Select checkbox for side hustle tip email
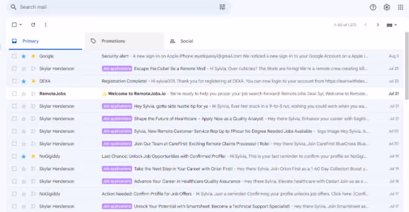This screenshot has width=409, height=212. coord(14,106)
